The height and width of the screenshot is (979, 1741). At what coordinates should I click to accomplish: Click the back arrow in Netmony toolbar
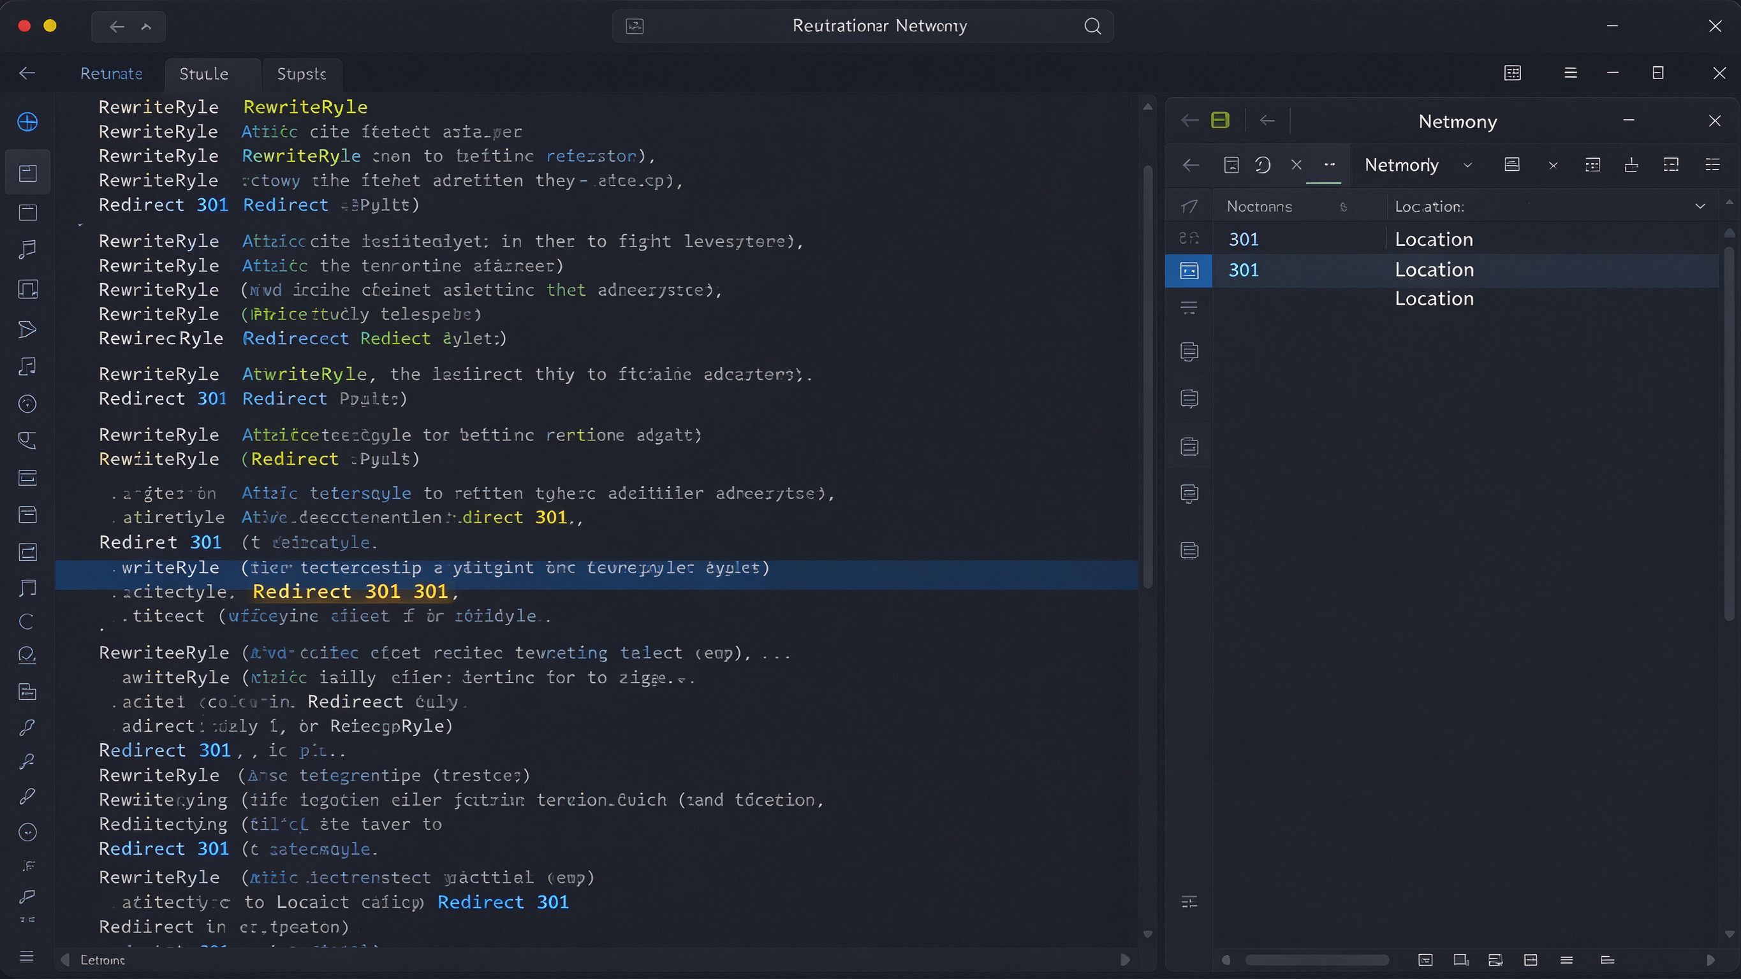(1191, 165)
